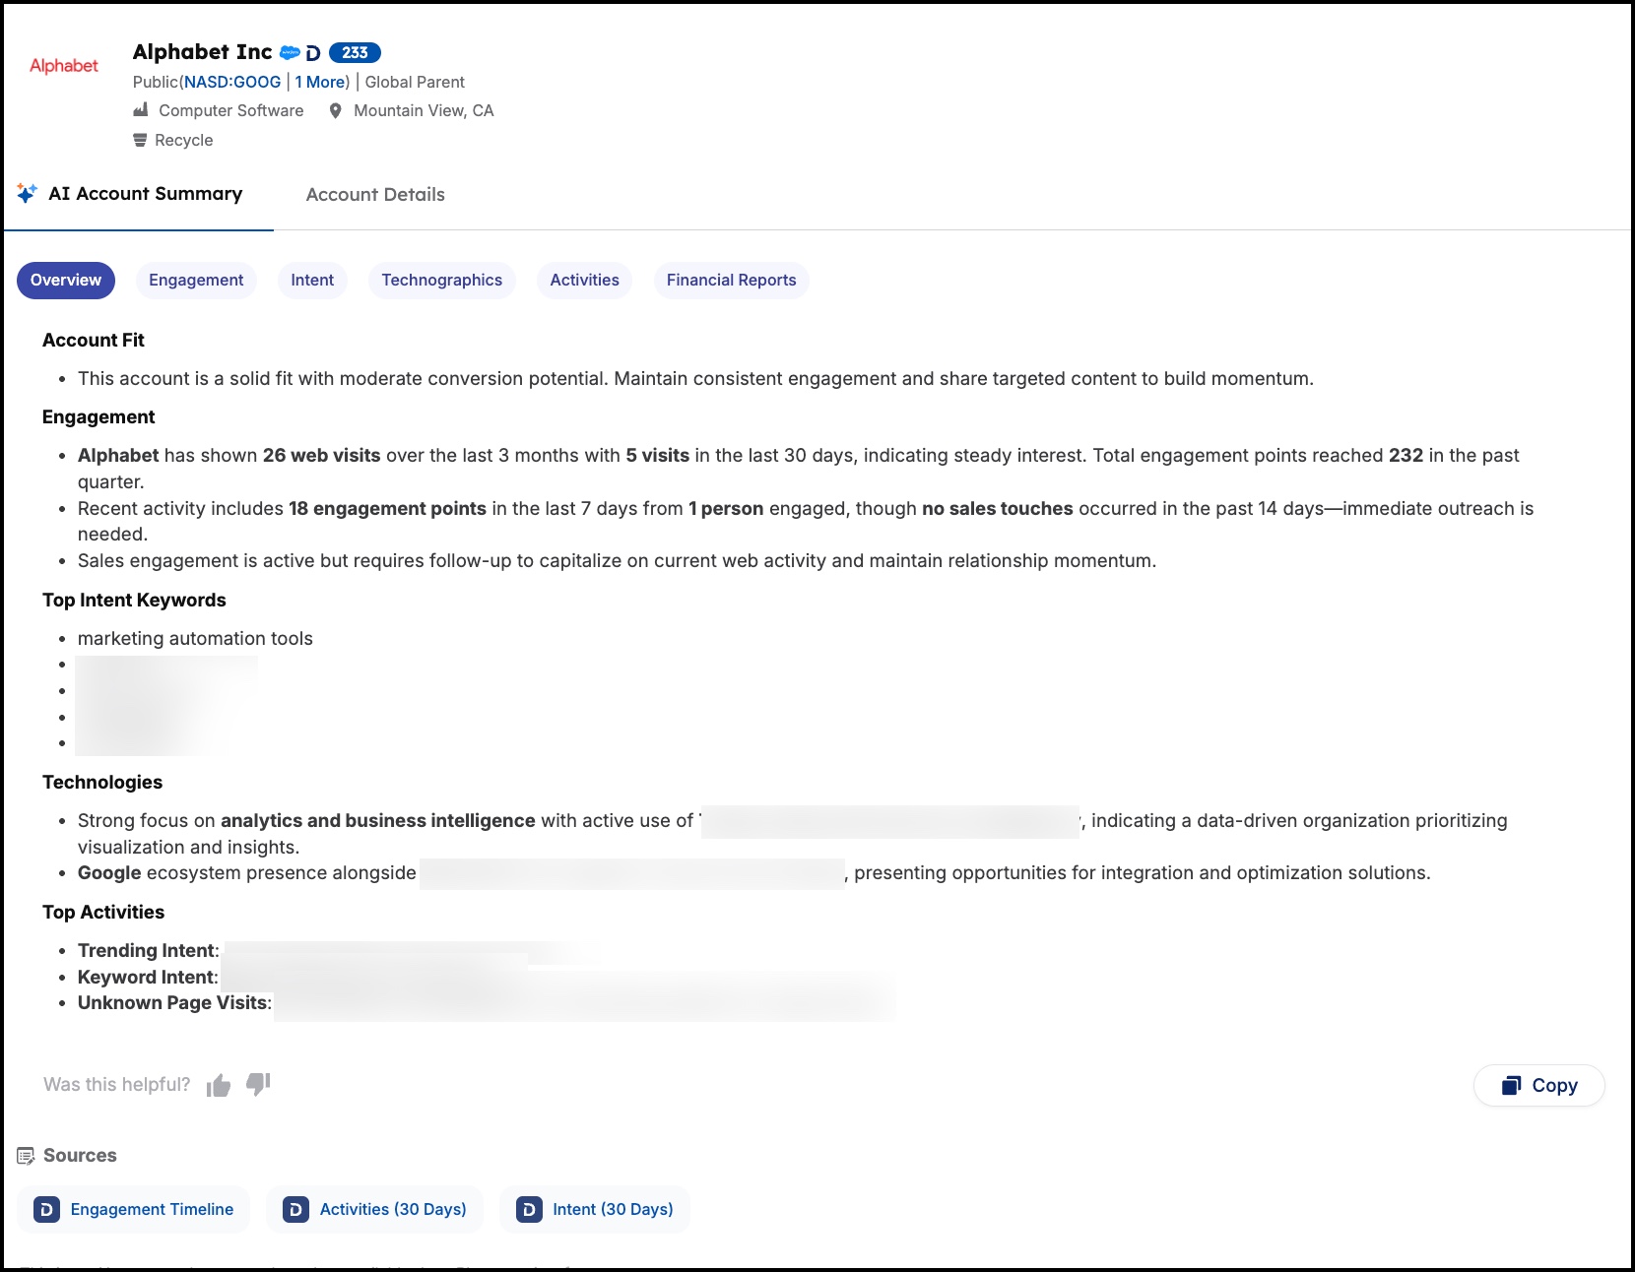
Task: Click the Top Intent Keywords heading
Action: pos(134,601)
